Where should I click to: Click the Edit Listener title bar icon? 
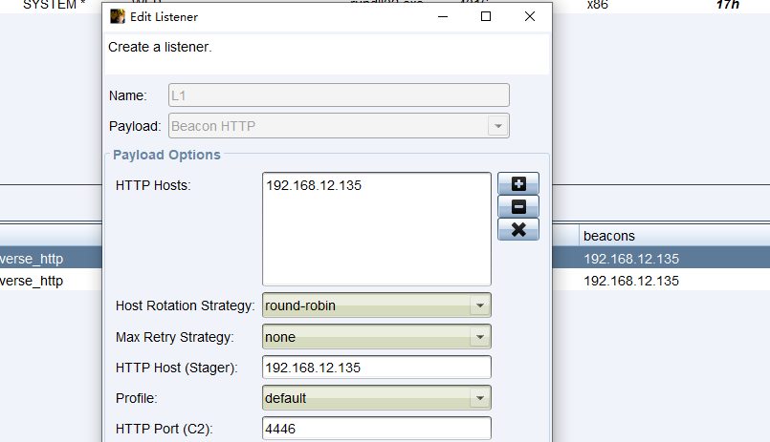118,16
